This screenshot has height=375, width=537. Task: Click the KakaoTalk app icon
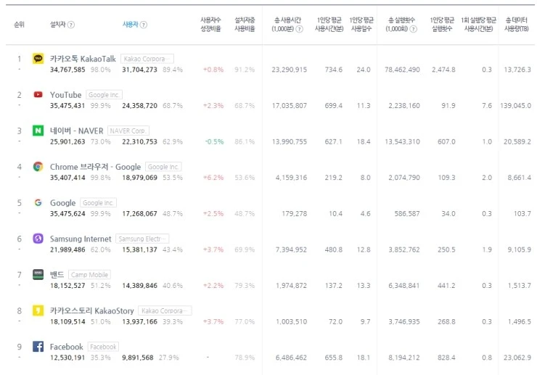point(38,59)
